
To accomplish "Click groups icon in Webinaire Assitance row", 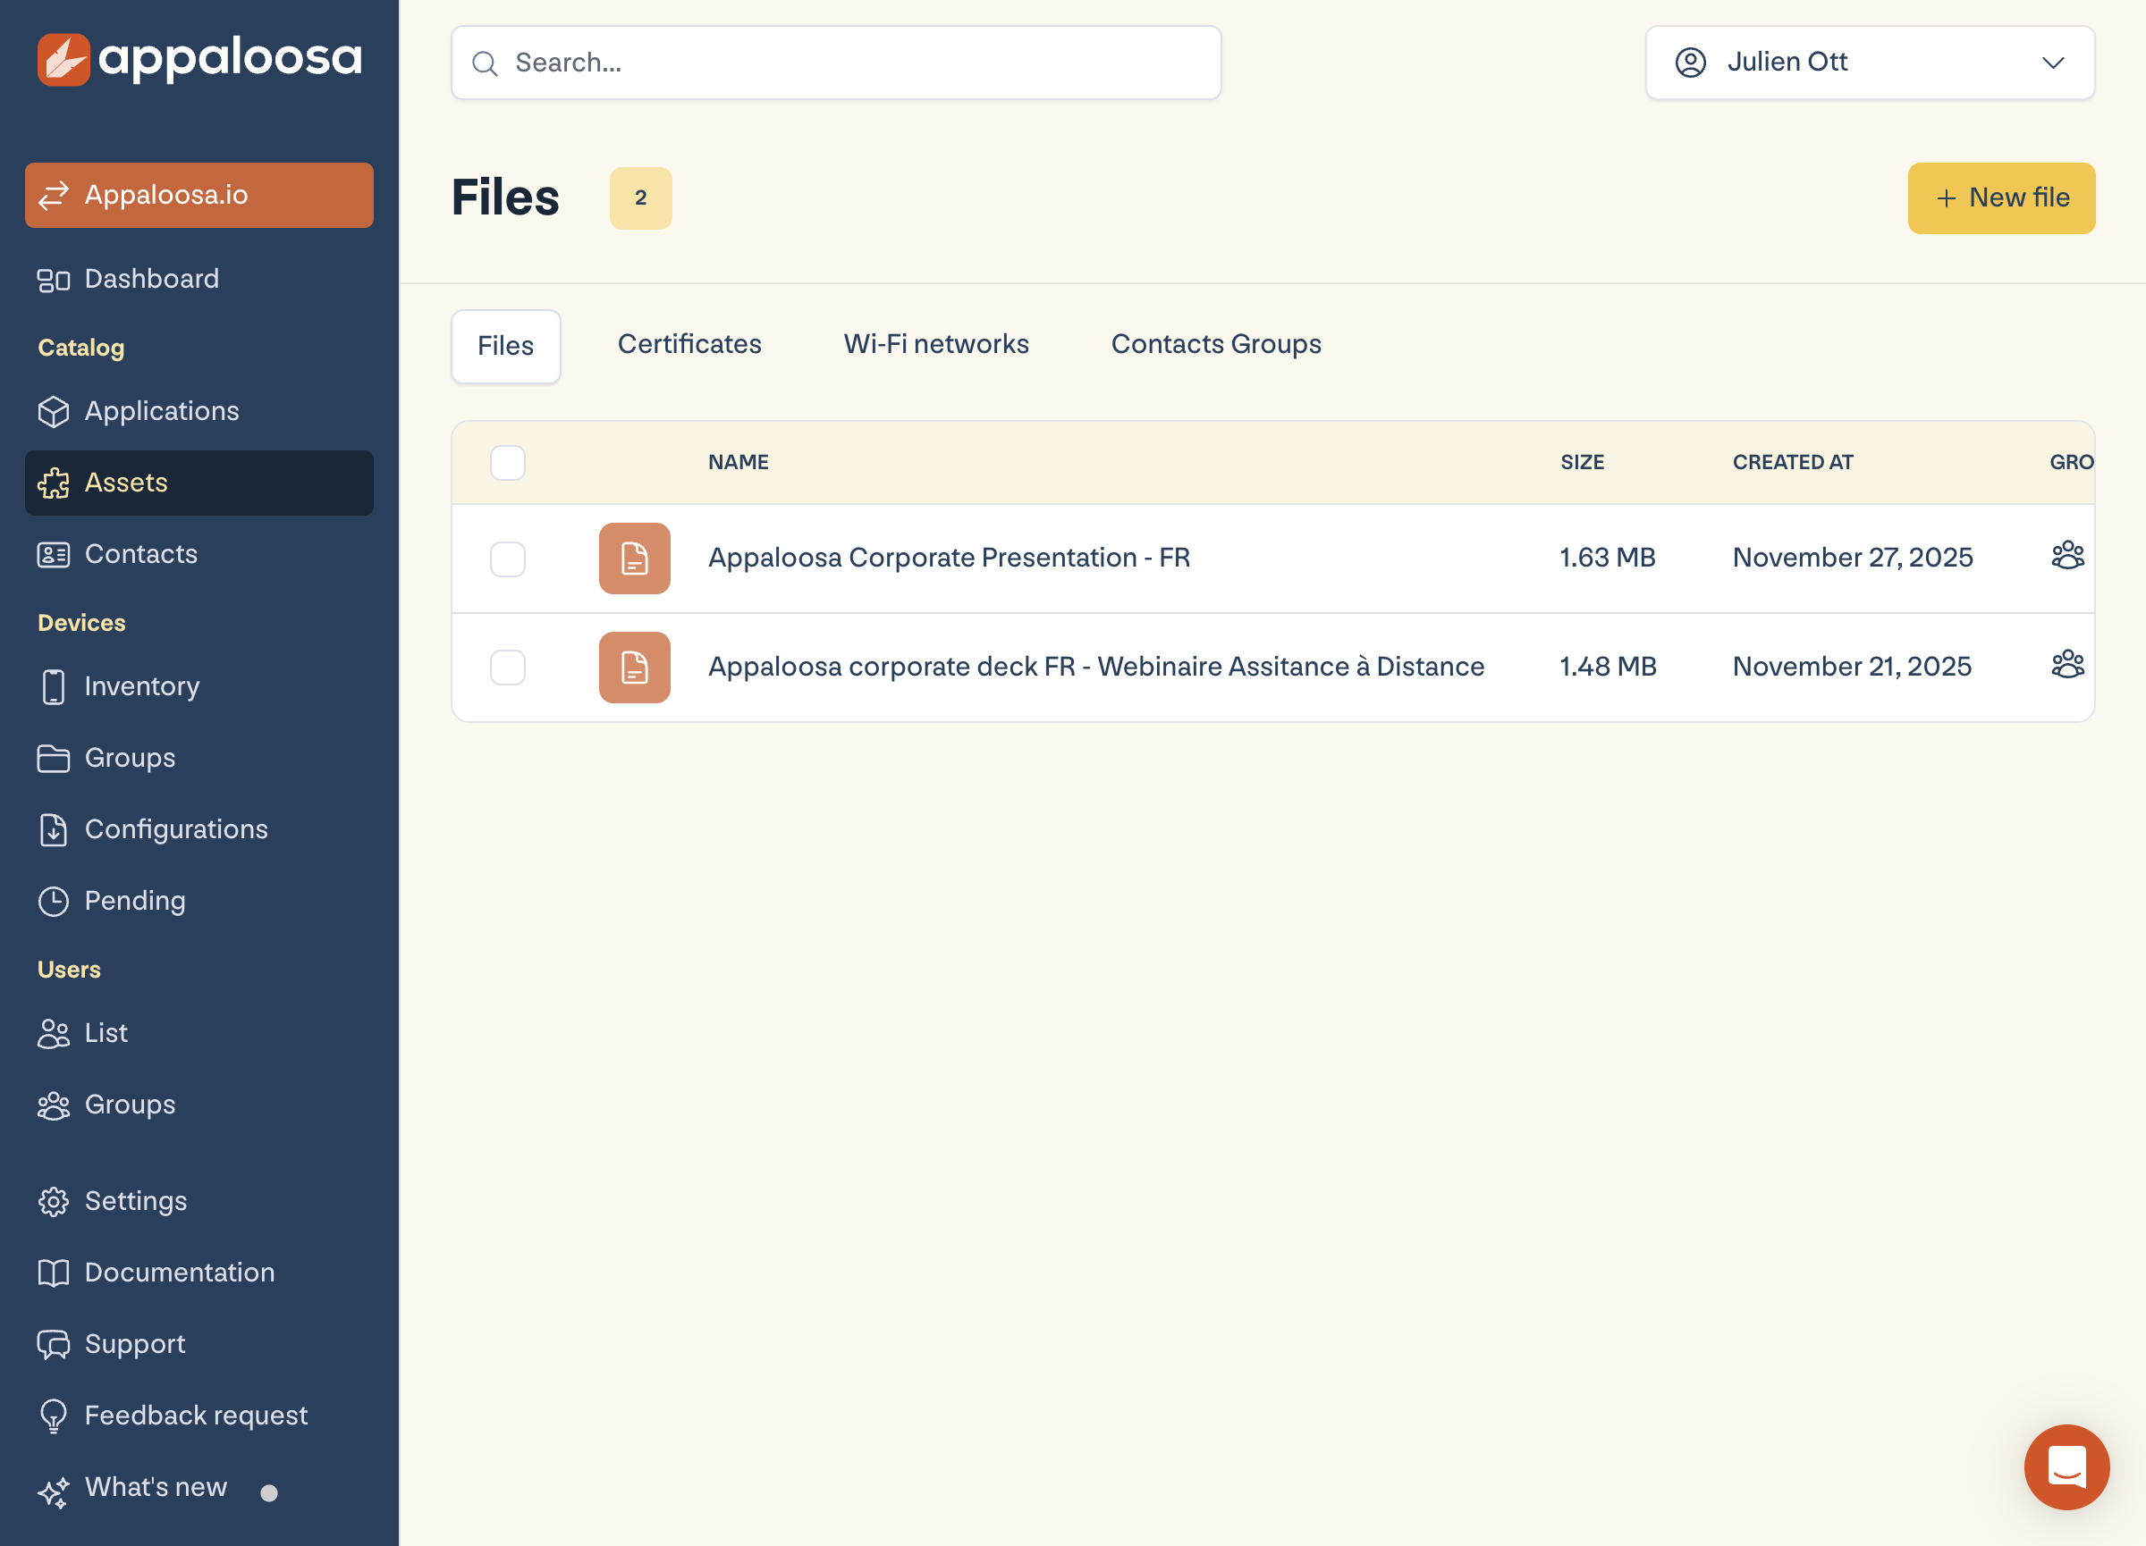I will (2067, 664).
